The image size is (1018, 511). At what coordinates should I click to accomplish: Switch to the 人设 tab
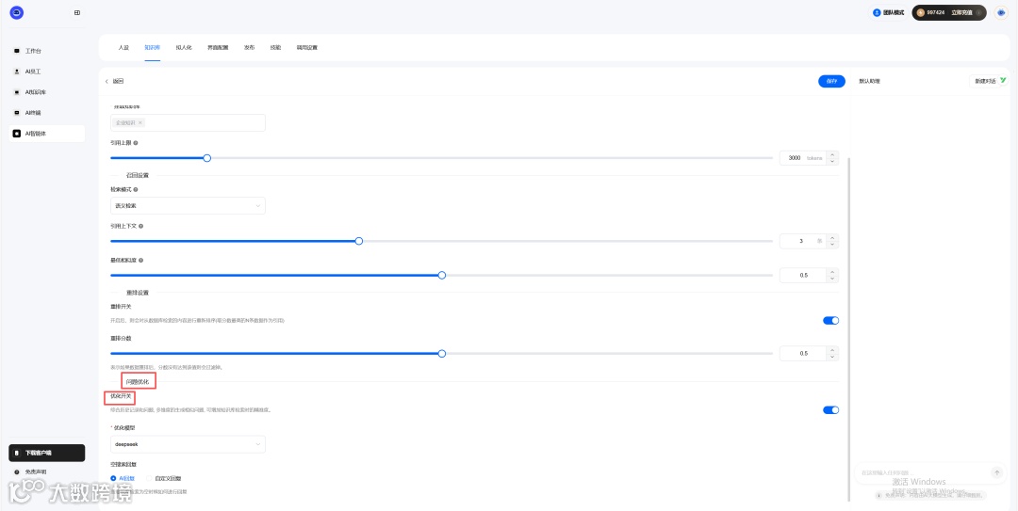pyautogui.click(x=123, y=46)
